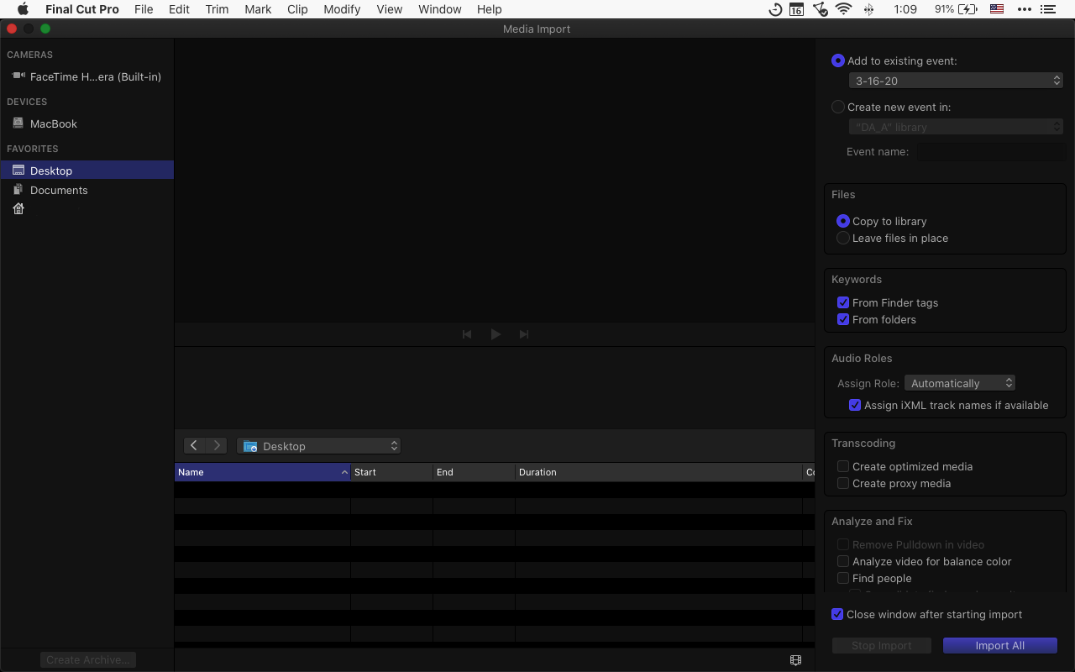Click the Event name text field

pyautogui.click(x=991, y=152)
